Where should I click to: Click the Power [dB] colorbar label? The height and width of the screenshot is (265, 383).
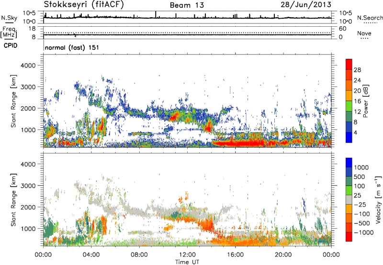pyautogui.click(x=365, y=101)
